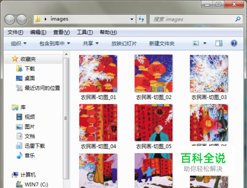Screen dimensions: 247x188
Task: Click file name 农民画-切图_01
Action: 98,97
